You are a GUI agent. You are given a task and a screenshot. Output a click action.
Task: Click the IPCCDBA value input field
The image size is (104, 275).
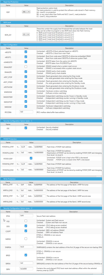pos(26,111)
